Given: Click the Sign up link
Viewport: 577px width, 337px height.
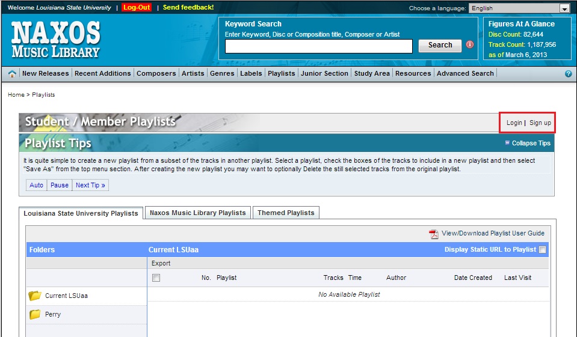Looking at the screenshot, I should point(540,123).
